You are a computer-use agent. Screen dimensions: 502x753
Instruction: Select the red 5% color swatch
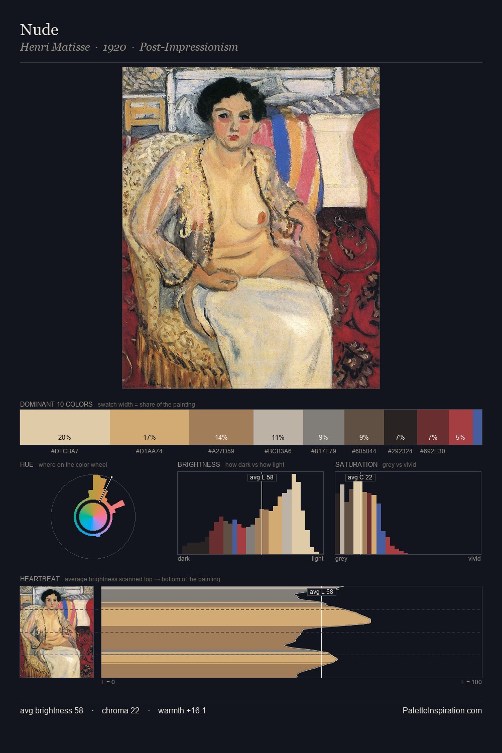(x=460, y=427)
